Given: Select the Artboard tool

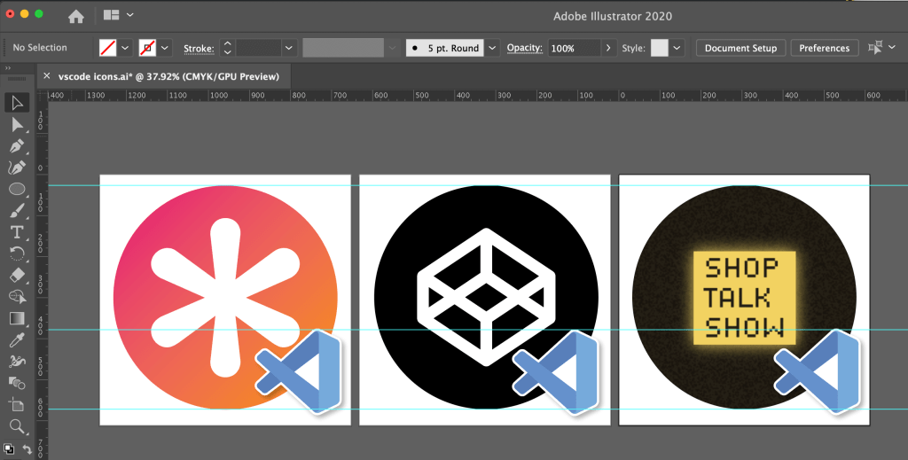Looking at the screenshot, I should click(17, 405).
